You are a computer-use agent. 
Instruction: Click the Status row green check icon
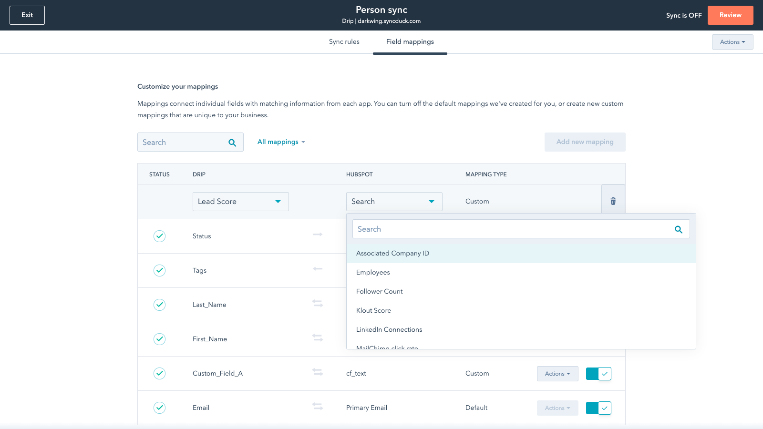pos(159,236)
